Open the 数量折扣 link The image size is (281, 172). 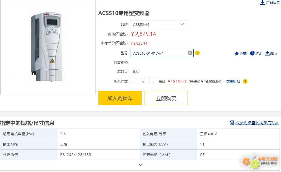pos(233,81)
